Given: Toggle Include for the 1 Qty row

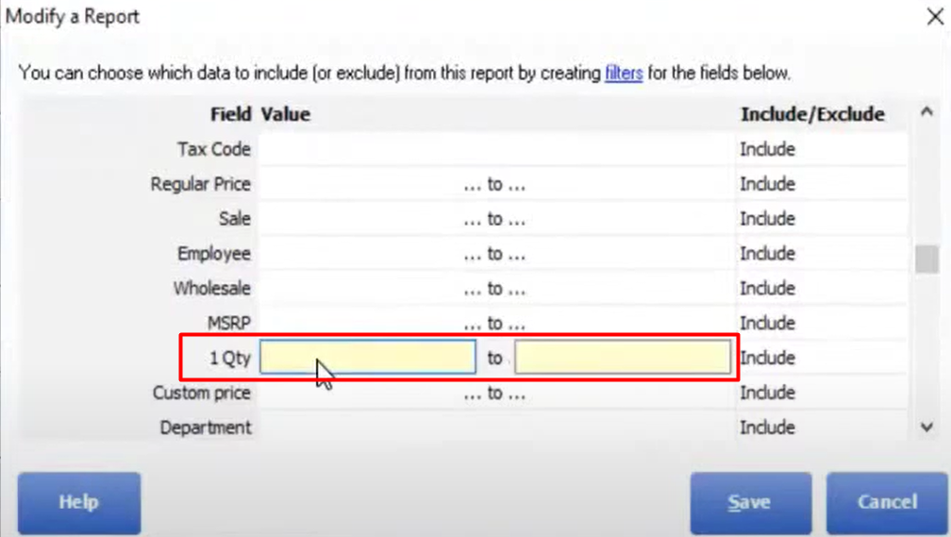Looking at the screenshot, I should (x=822, y=358).
